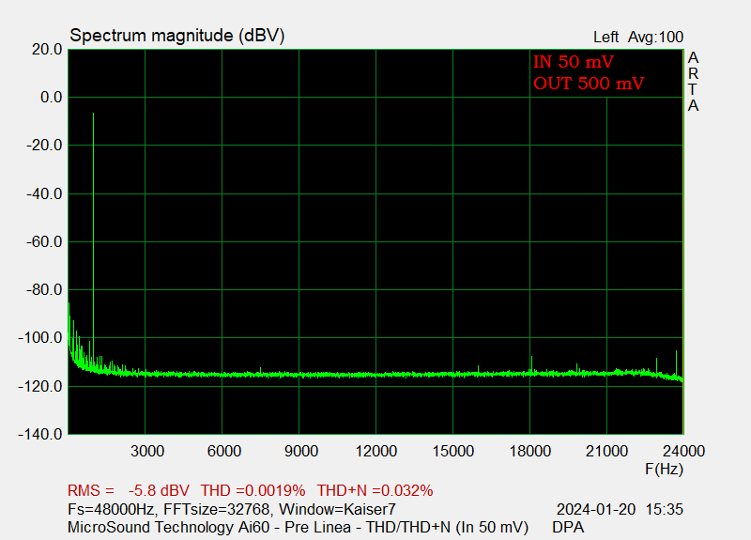Viewport: 751px width, 540px height.
Task: Click the '2024-01-20 15:35' timestamp
Action: [x=620, y=509]
